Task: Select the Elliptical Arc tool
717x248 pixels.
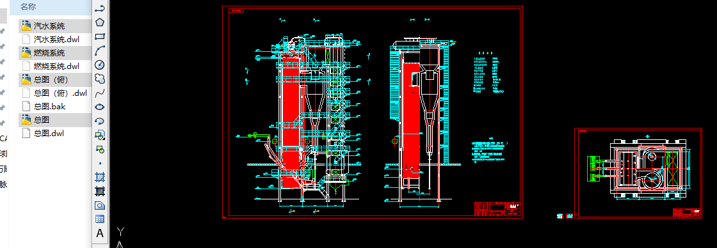Action: coord(99,121)
